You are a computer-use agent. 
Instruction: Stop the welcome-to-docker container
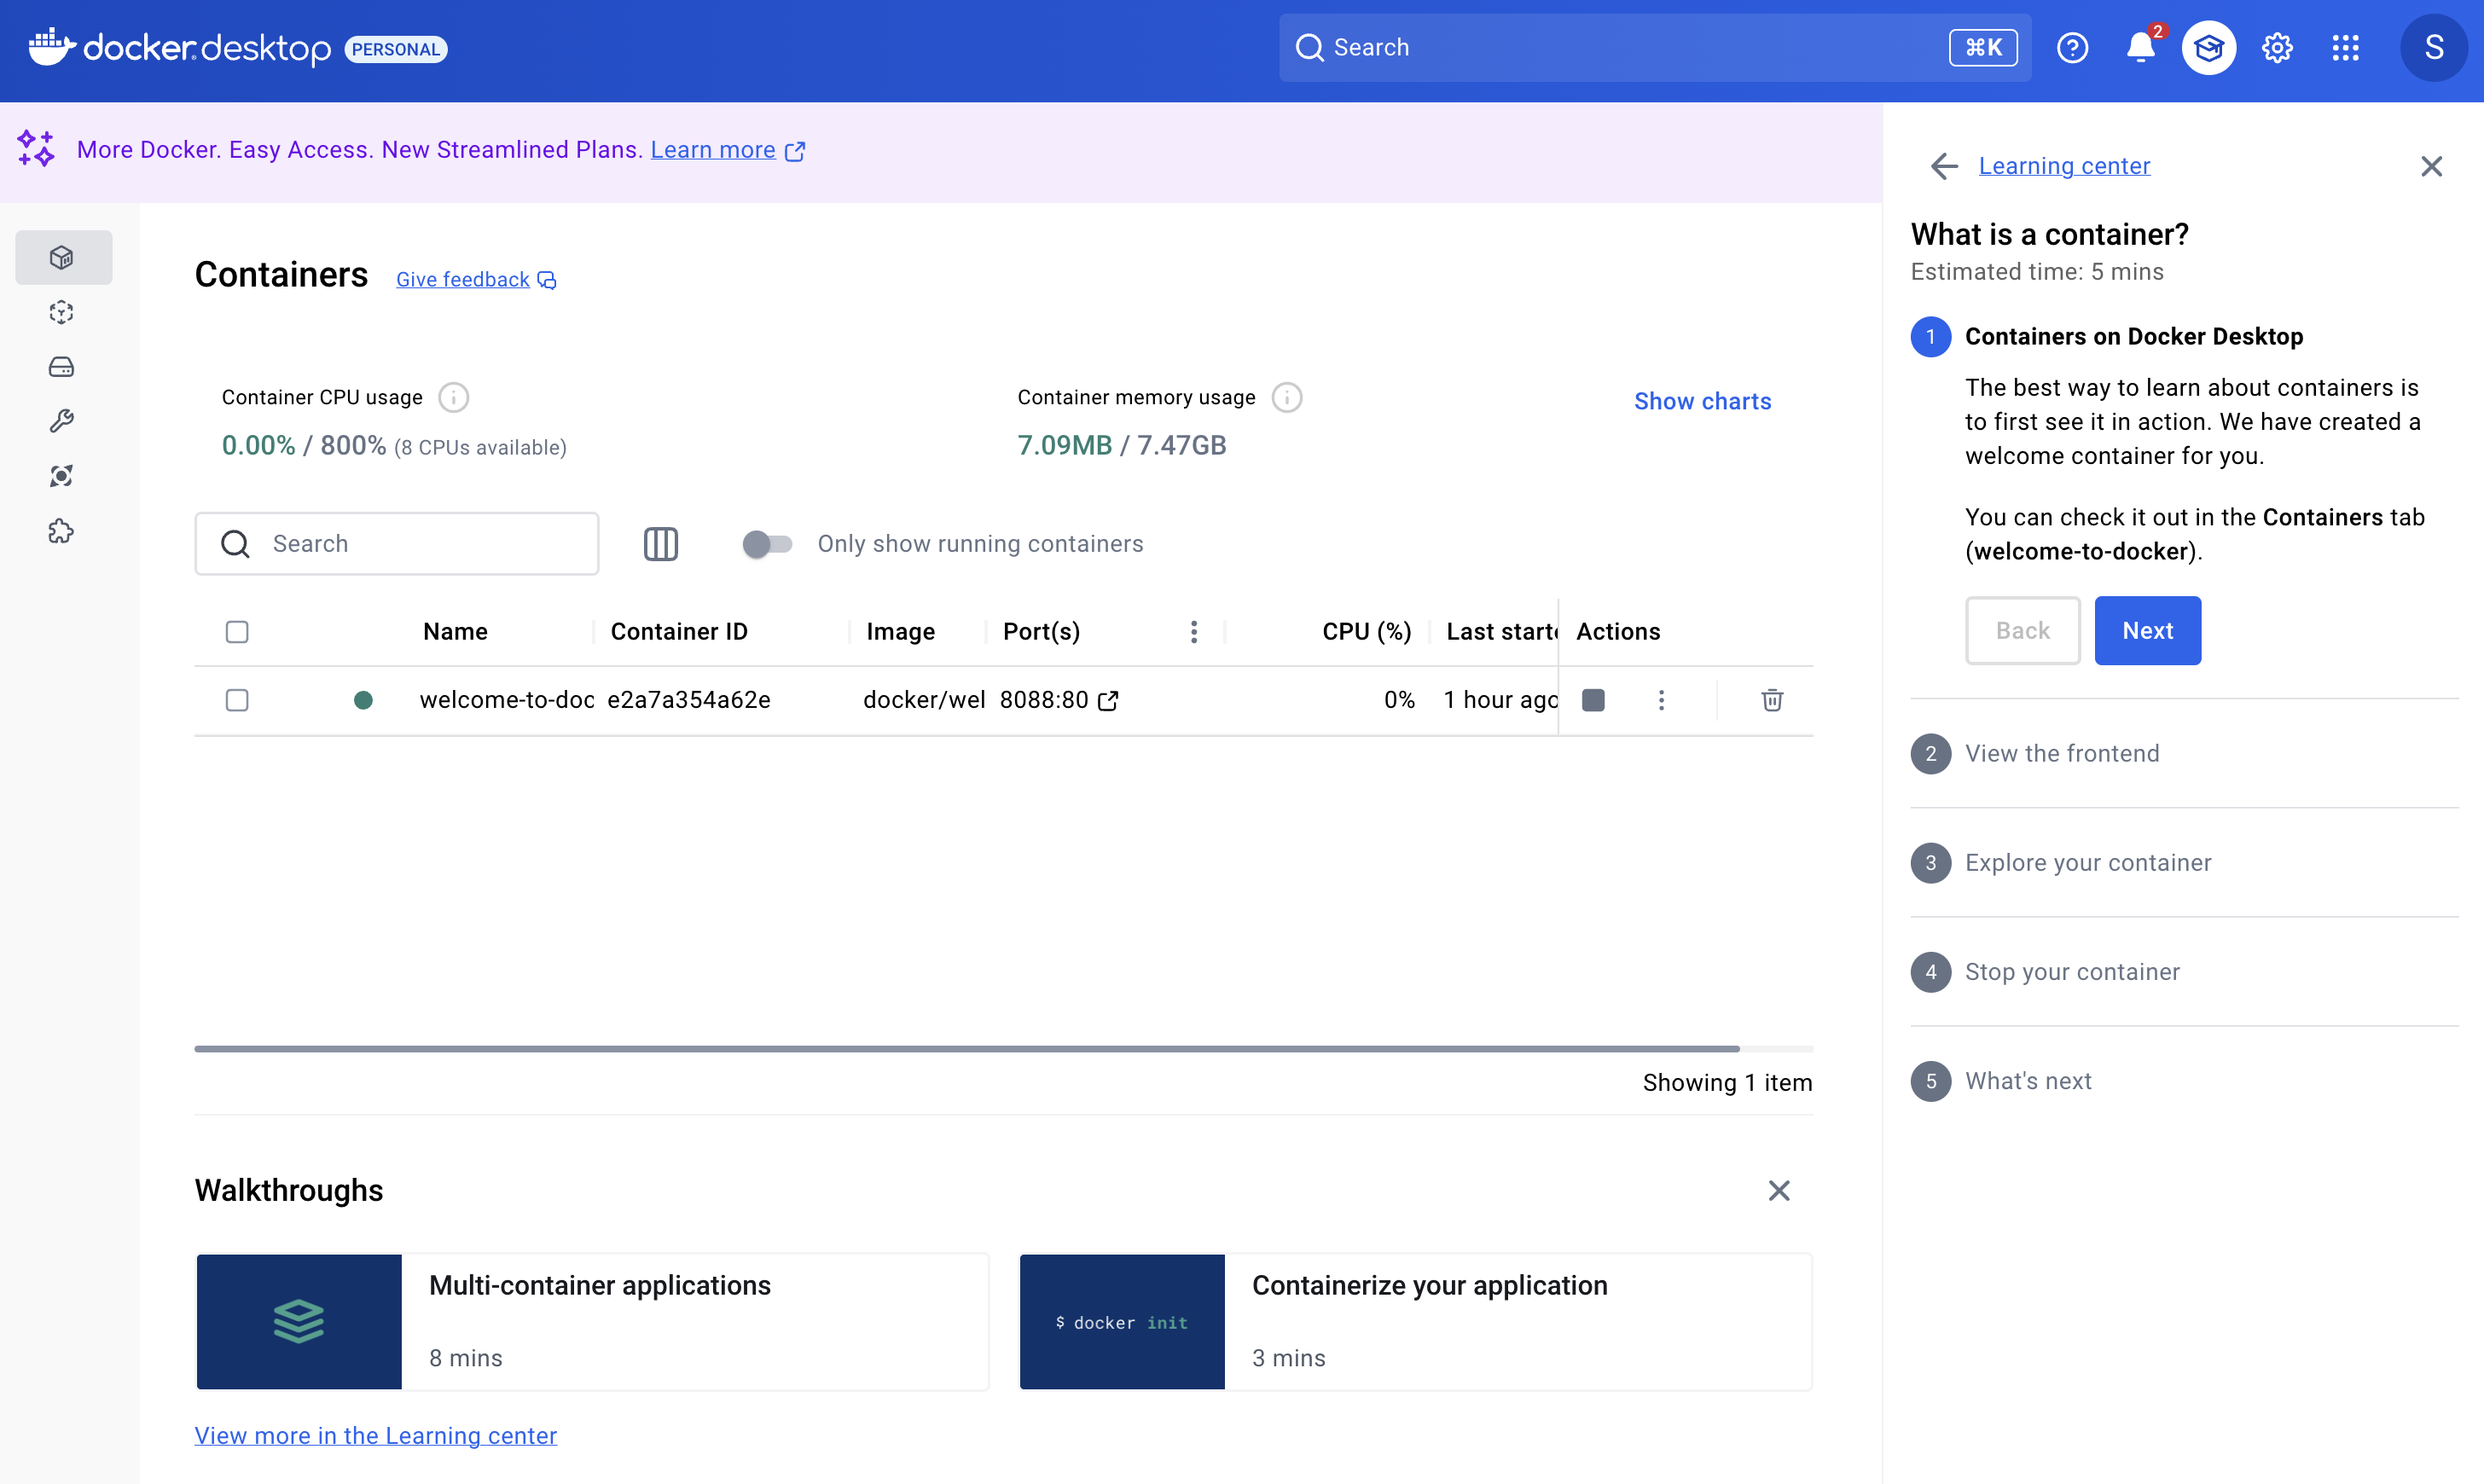1593,700
